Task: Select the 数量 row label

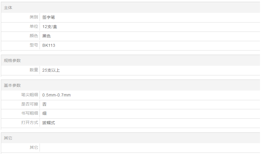Action: click(34, 70)
